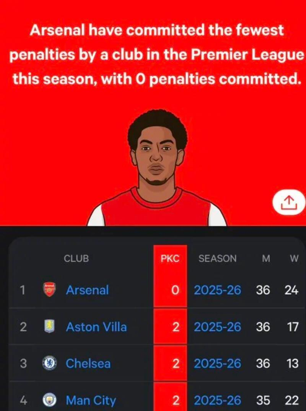306x411 pixels.
Task: Open Man City's 2025-26 season link
Action: pyautogui.click(x=217, y=401)
